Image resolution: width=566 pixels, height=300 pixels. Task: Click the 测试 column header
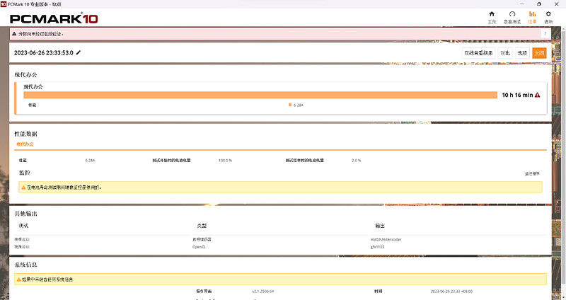click(23, 226)
